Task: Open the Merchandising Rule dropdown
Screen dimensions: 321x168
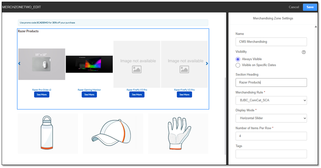Action: (271, 100)
